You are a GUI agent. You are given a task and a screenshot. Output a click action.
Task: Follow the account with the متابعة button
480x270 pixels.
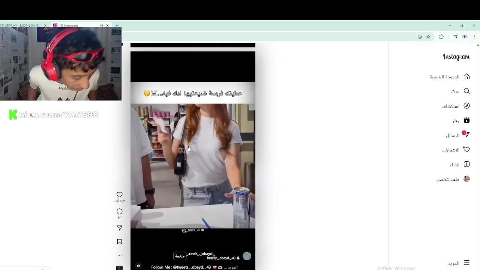pos(180,256)
